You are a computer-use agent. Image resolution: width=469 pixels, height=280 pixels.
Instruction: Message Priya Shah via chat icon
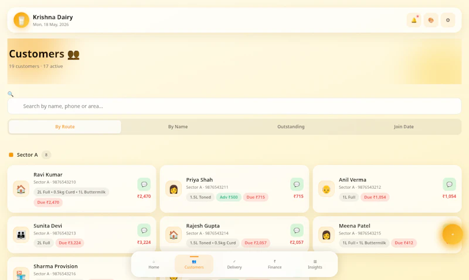click(x=297, y=184)
